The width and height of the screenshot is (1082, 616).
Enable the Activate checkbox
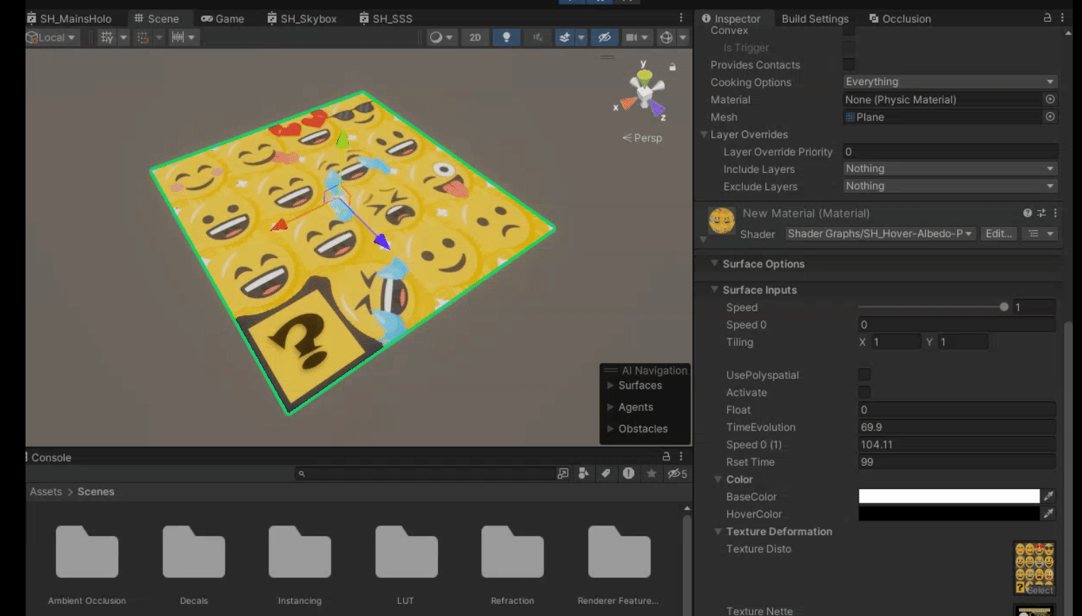(864, 392)
